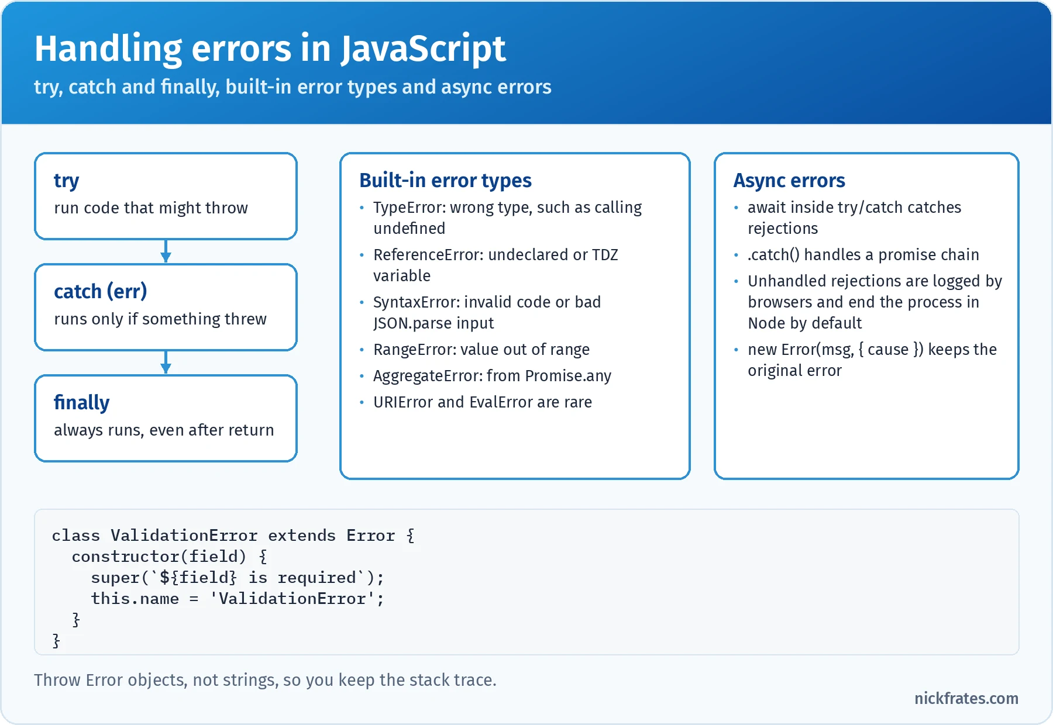Click code line 'constructor(field) {'
The height and width of the screenshot is (725, 1053).
[x=169, y=557]
